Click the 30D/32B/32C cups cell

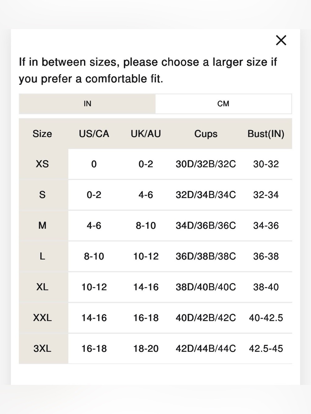(206, 164)
